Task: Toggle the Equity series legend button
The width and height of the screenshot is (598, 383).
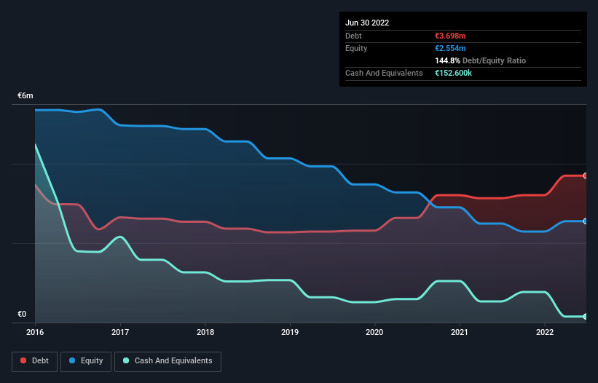Action: (x=86, y=361)
